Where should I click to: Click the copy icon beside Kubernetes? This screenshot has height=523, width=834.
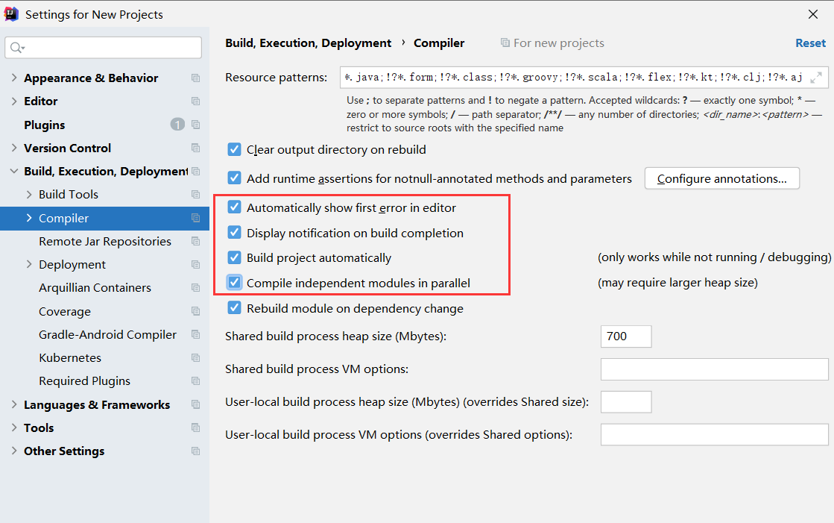pyautogui.click(x=196, y=358)
